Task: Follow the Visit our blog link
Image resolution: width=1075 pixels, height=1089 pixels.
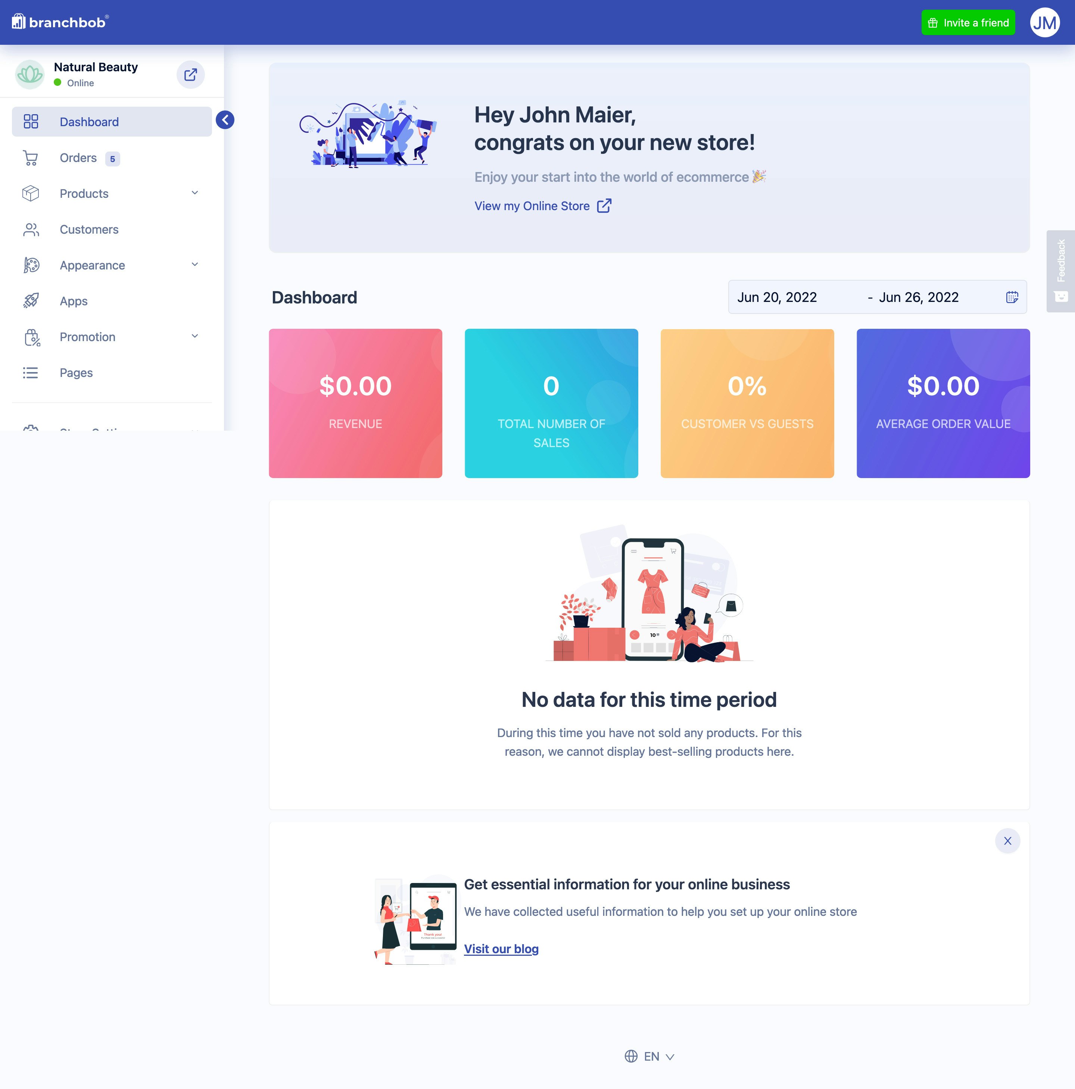Action: click(x=501, y=949)
